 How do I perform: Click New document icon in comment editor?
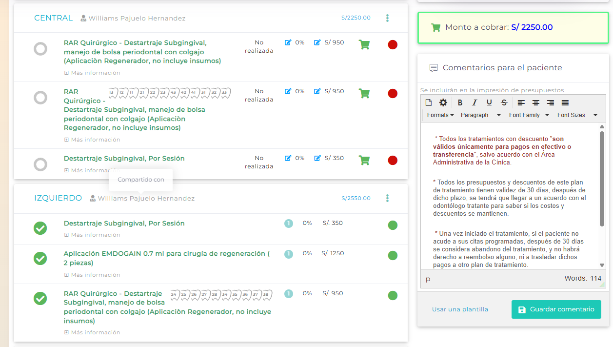[429, 102]
